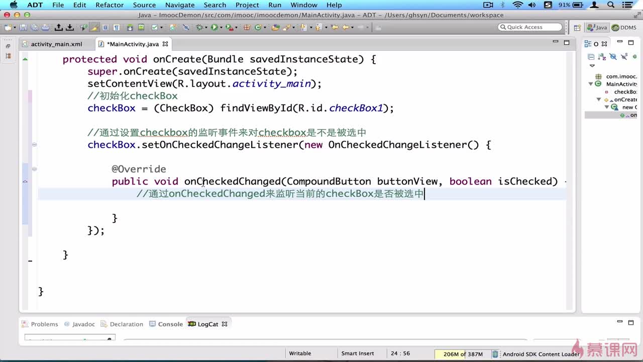Toggle the Mark Occurrences highlighter icon

[94, 27]
